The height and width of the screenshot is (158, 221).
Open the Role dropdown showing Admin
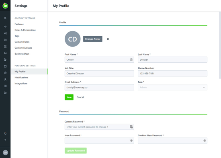pyautogui.click(x=172, y=87)
